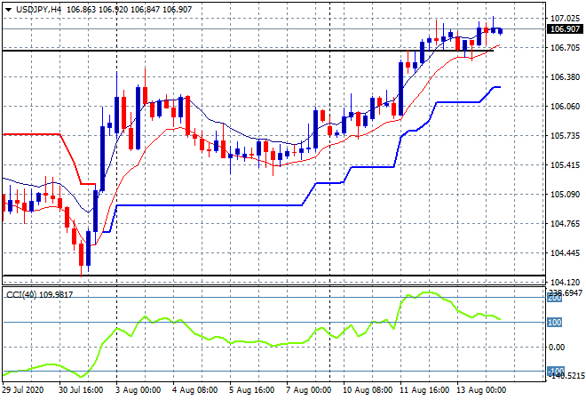Click the 104.120 price scale value
The image size is (586, 400).
[x=565, y=282]
